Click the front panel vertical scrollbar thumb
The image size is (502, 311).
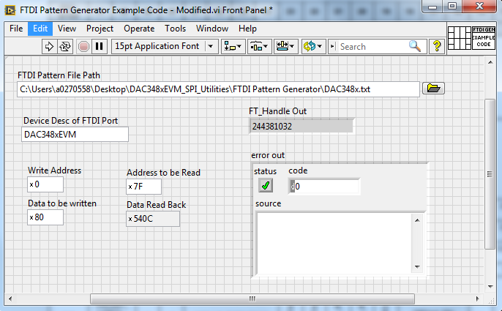coord(490,174)
